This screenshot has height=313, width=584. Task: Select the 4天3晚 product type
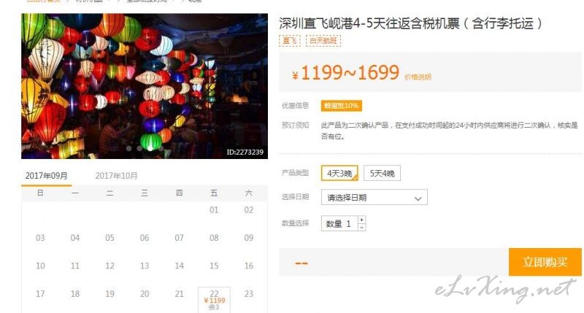tap(339, 173)
